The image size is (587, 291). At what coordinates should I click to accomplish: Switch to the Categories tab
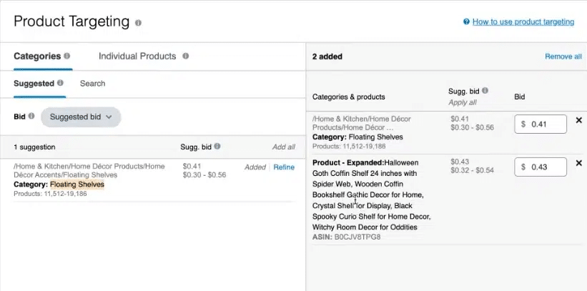point(37,56)
